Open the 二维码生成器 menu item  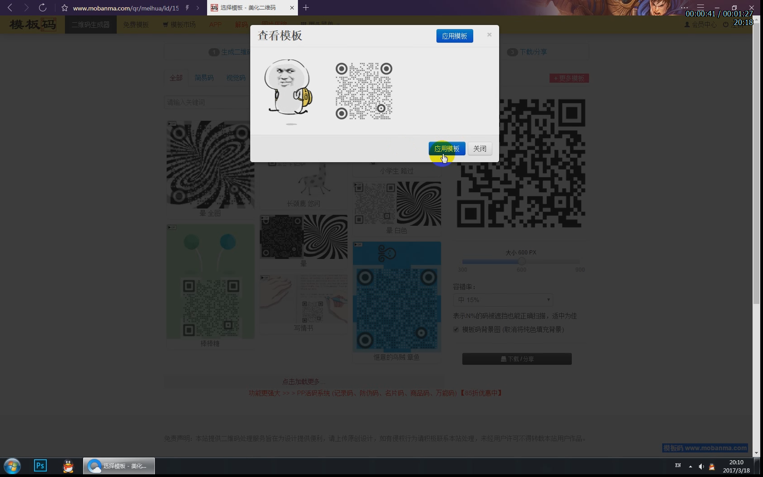[91, 25]
